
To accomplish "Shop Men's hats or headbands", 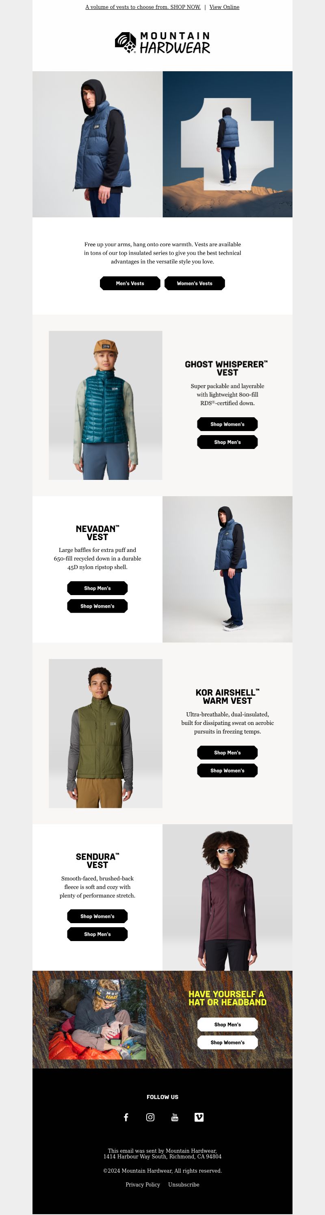I will coord(227,1025).
